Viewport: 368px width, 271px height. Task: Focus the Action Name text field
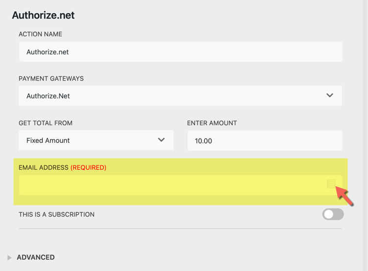pyautogui.click(x=180, y=52)
